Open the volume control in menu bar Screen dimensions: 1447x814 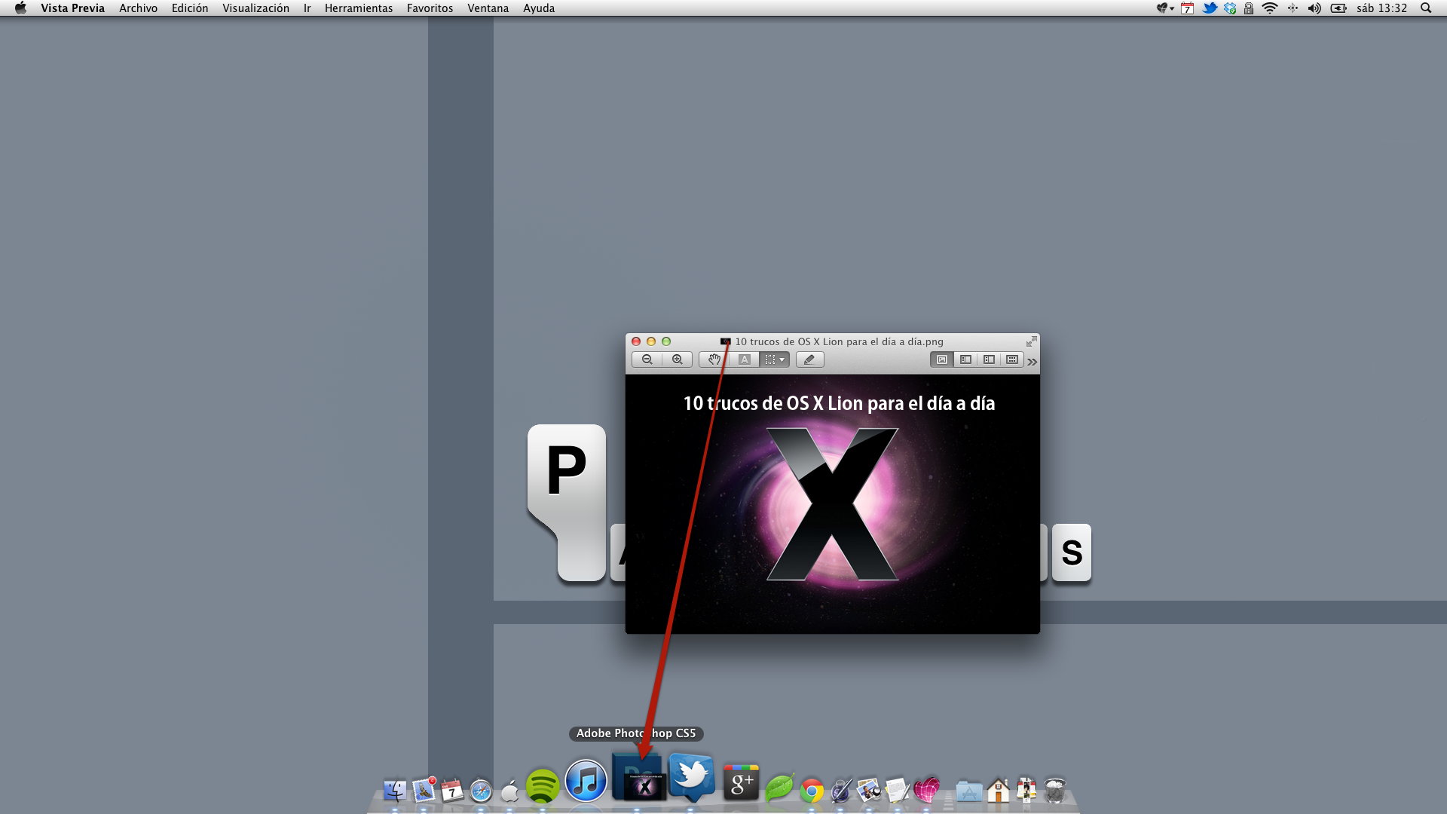(x=1314, y=8)
